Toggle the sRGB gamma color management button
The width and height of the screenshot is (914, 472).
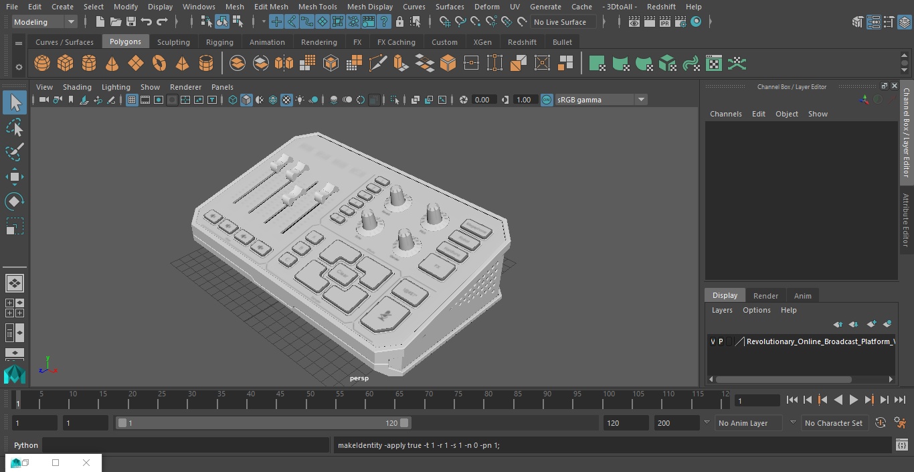[x=547, y=100]
